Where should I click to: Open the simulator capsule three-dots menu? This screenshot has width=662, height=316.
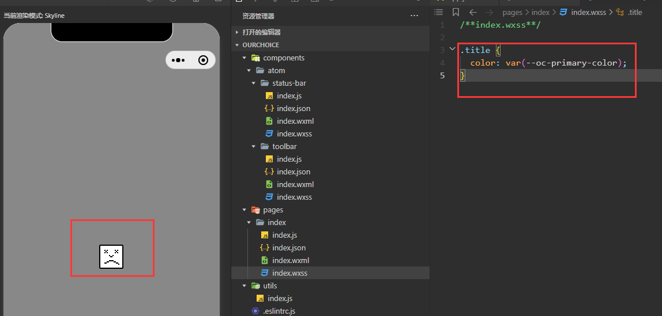point(178,60)
